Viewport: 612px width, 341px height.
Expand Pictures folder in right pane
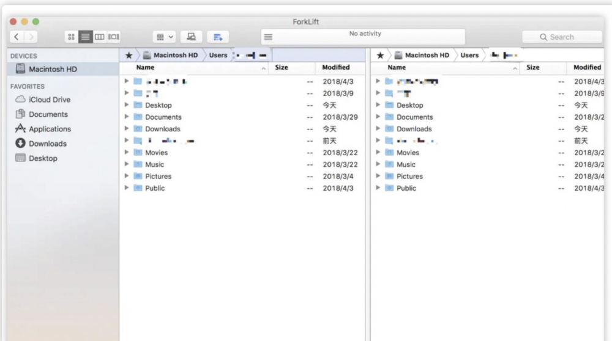378,176
